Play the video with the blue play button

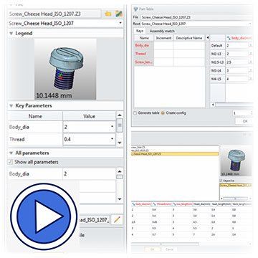point(44,216)
